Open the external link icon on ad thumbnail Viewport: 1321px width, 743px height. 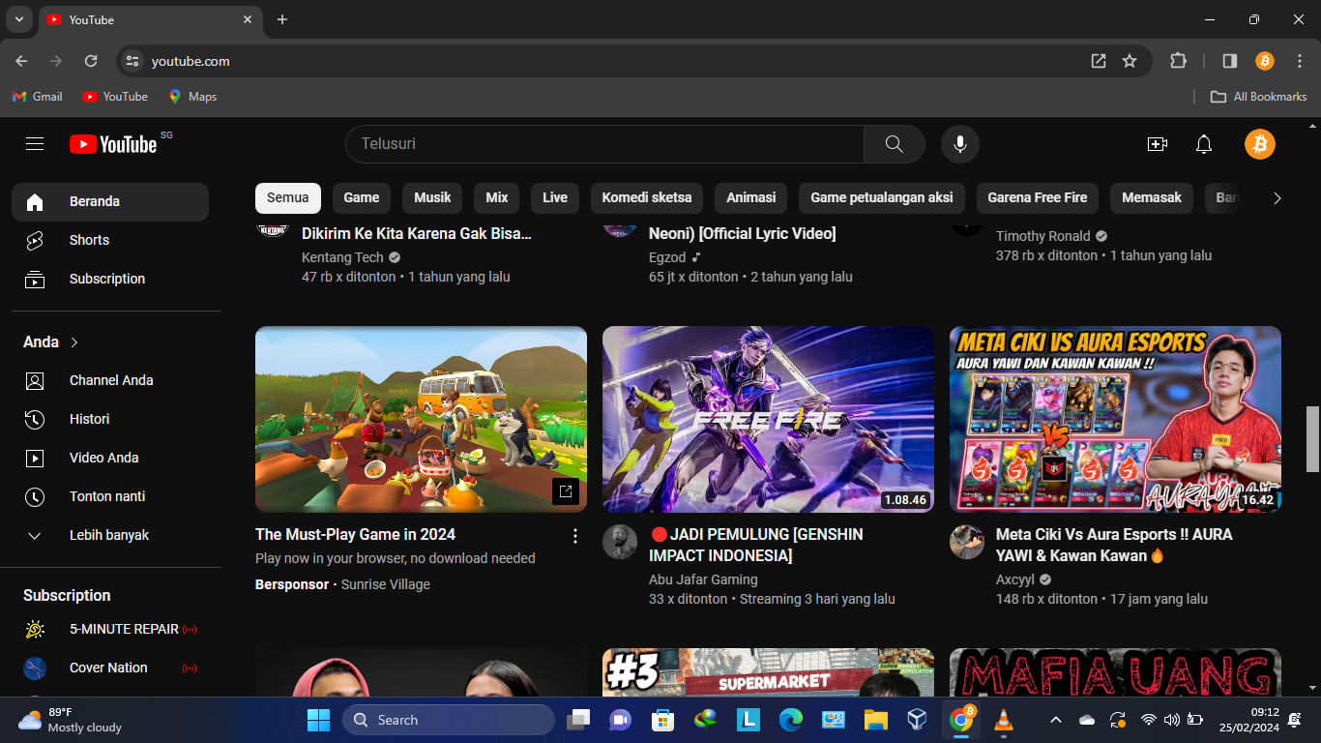pos(566,491)
